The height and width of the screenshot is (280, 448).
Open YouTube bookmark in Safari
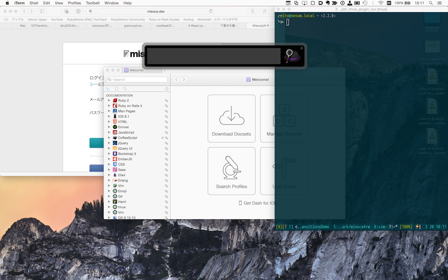coord(57,20)
